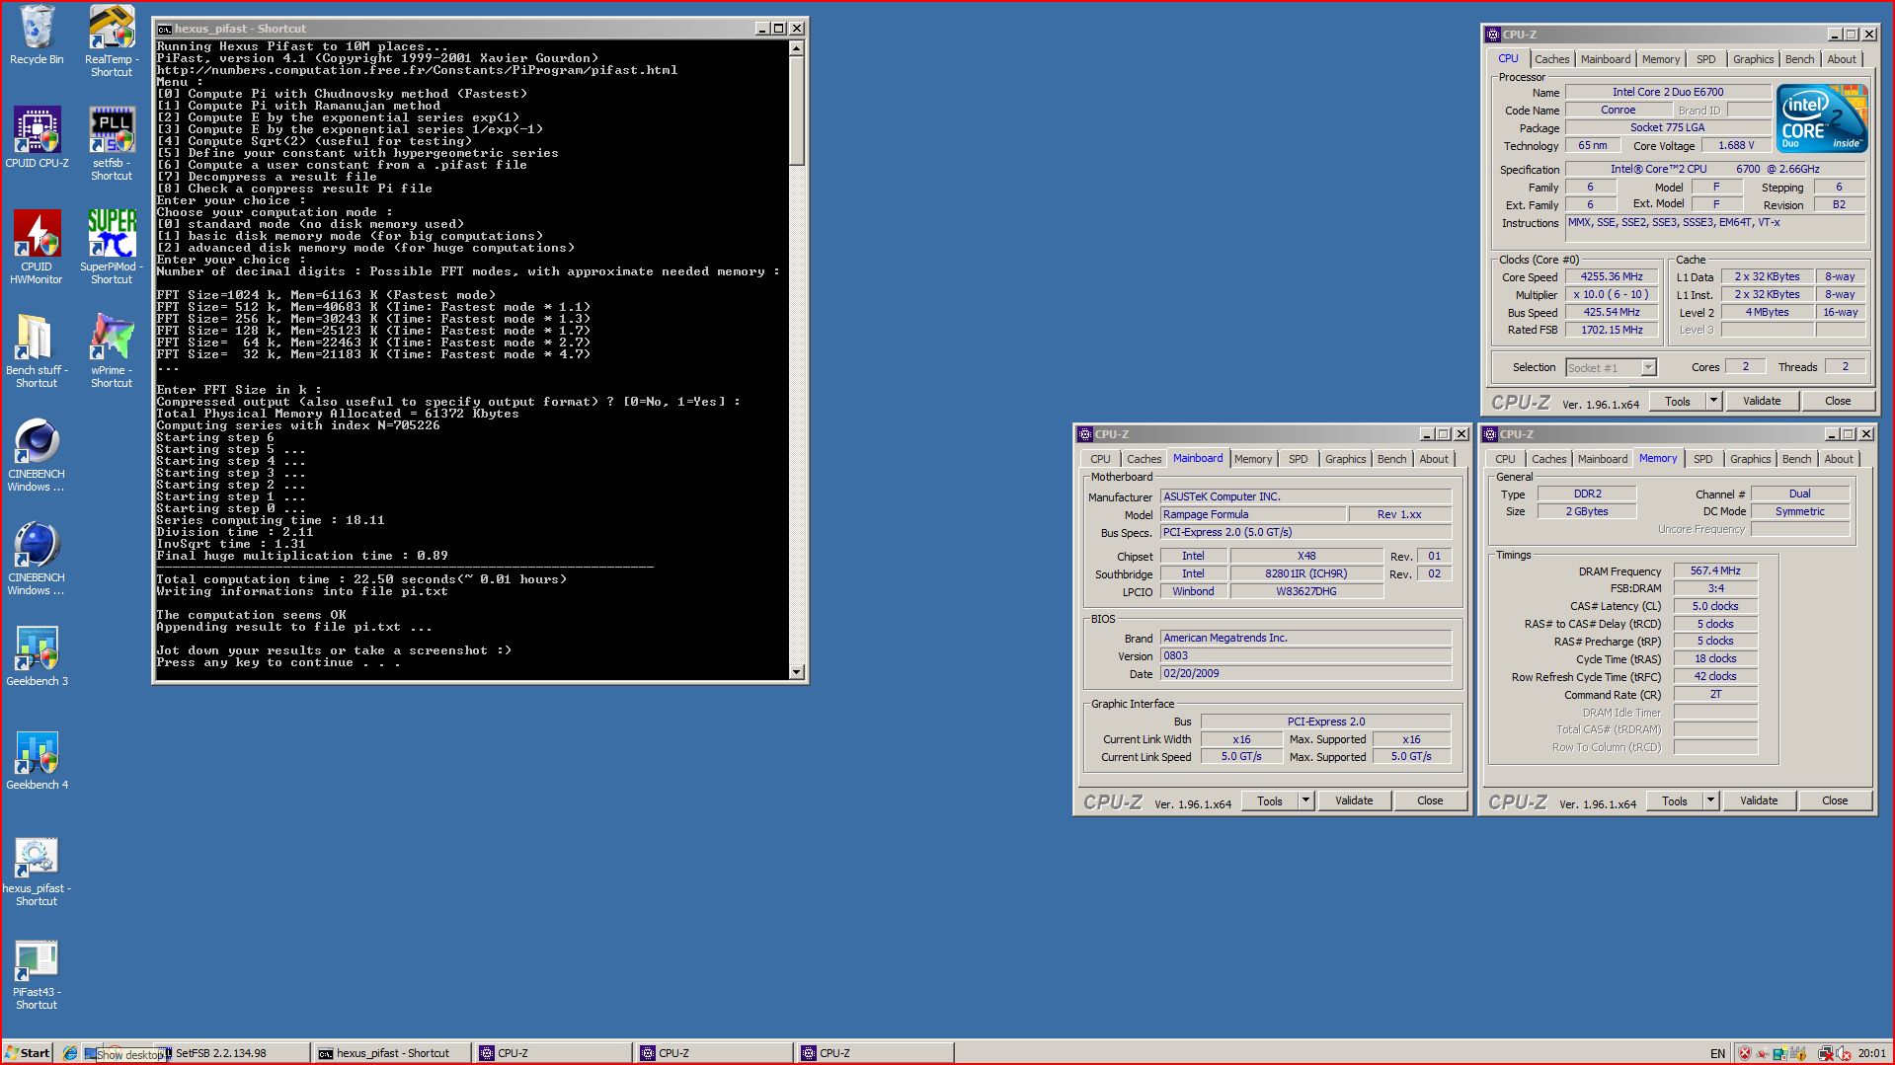Screen dimensions: 1895x1065
Task: Click console scrollbar down arrow
Action: click(796, 671)
